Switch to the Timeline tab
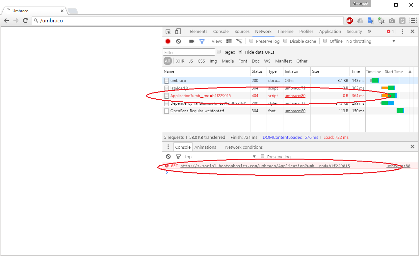 [x=285, y=32]
